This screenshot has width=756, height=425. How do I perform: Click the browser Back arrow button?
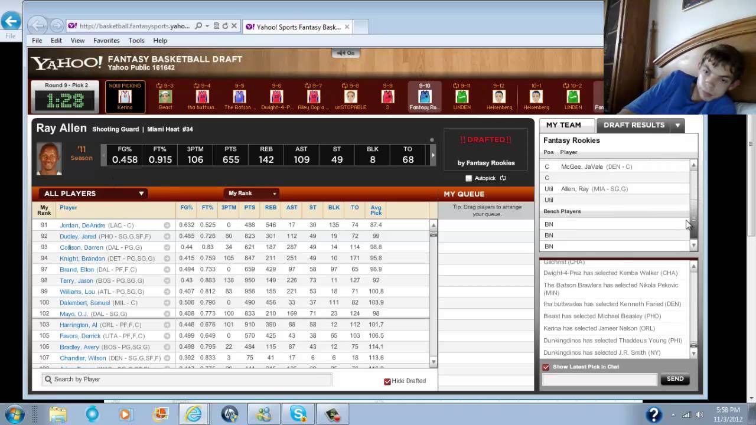pos(37,25)
